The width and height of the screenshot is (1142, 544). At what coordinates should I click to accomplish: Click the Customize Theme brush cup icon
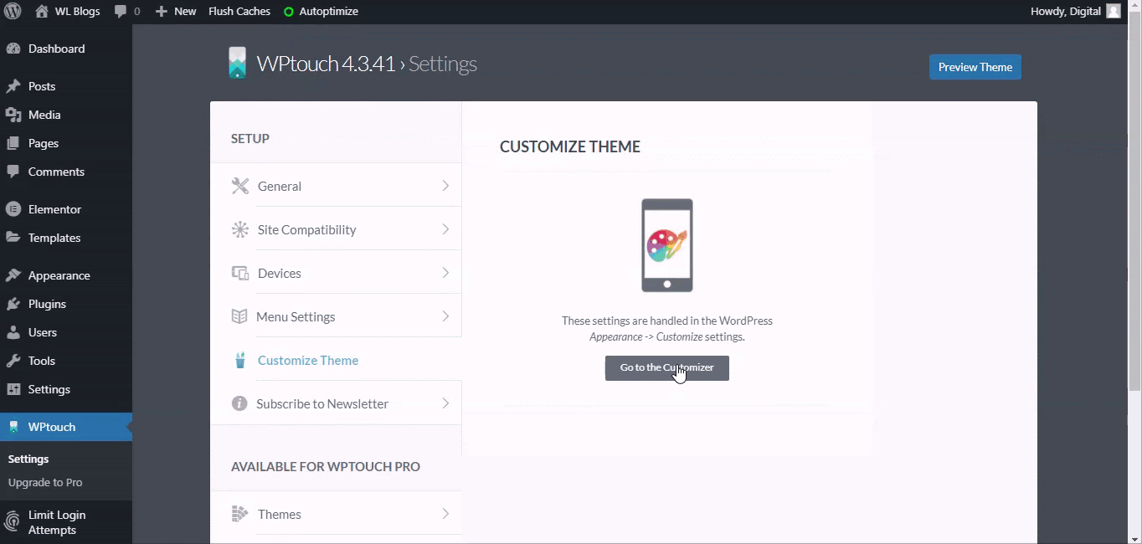click(240, 360)
